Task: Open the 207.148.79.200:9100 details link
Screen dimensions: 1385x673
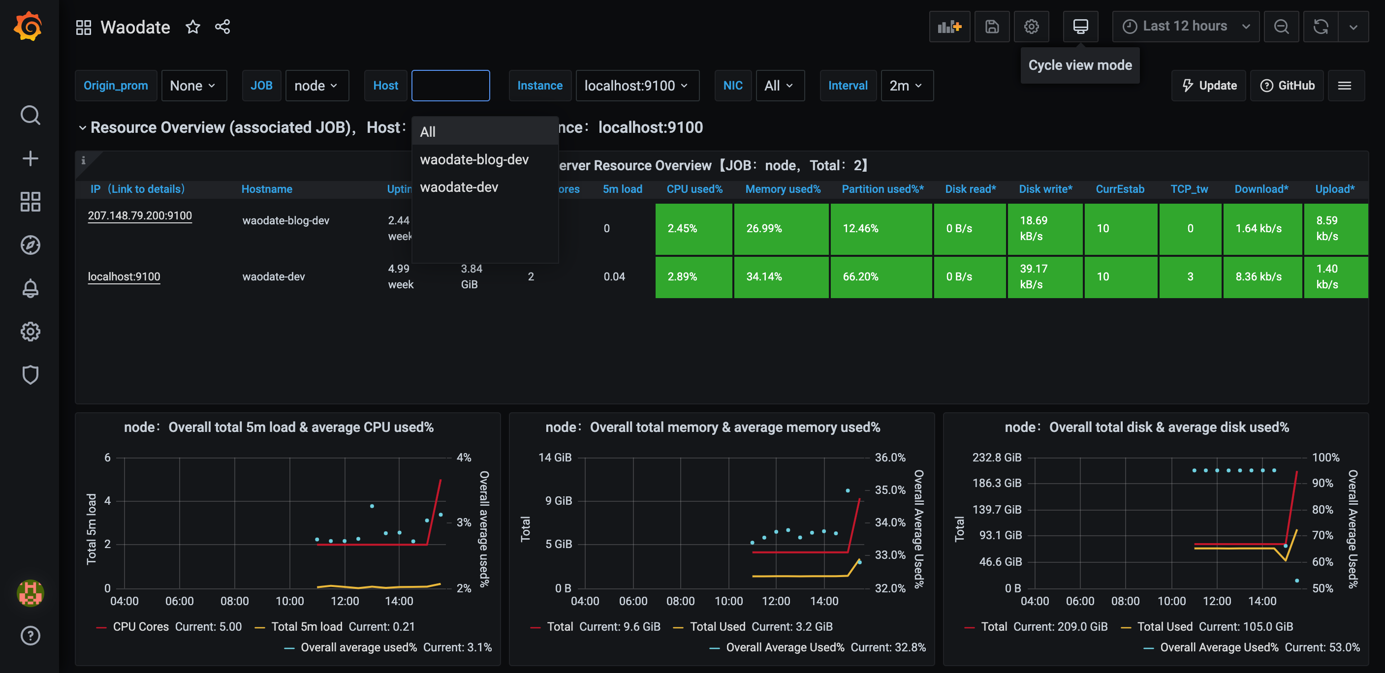Action: click(140, 215)
